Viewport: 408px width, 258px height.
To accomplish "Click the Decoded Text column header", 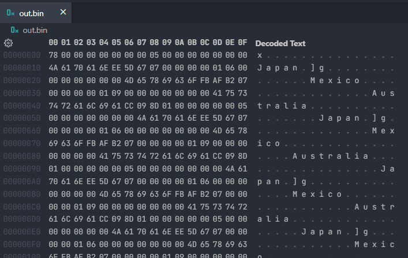I will coord(280,43).
